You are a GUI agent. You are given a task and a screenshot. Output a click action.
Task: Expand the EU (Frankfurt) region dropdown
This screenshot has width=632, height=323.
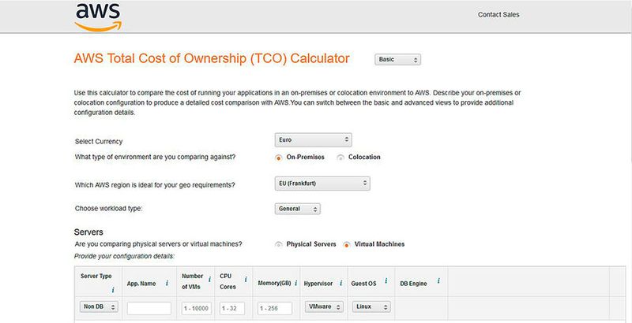(322, 184)
